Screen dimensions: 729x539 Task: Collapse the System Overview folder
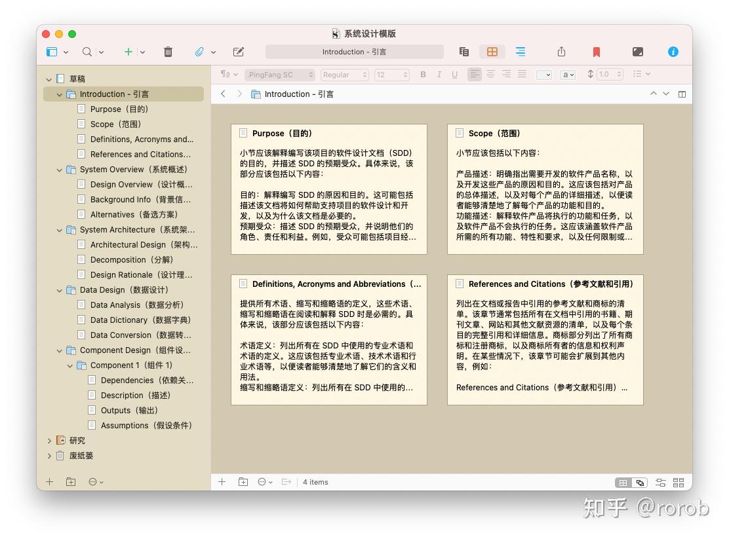coord(59,170)
